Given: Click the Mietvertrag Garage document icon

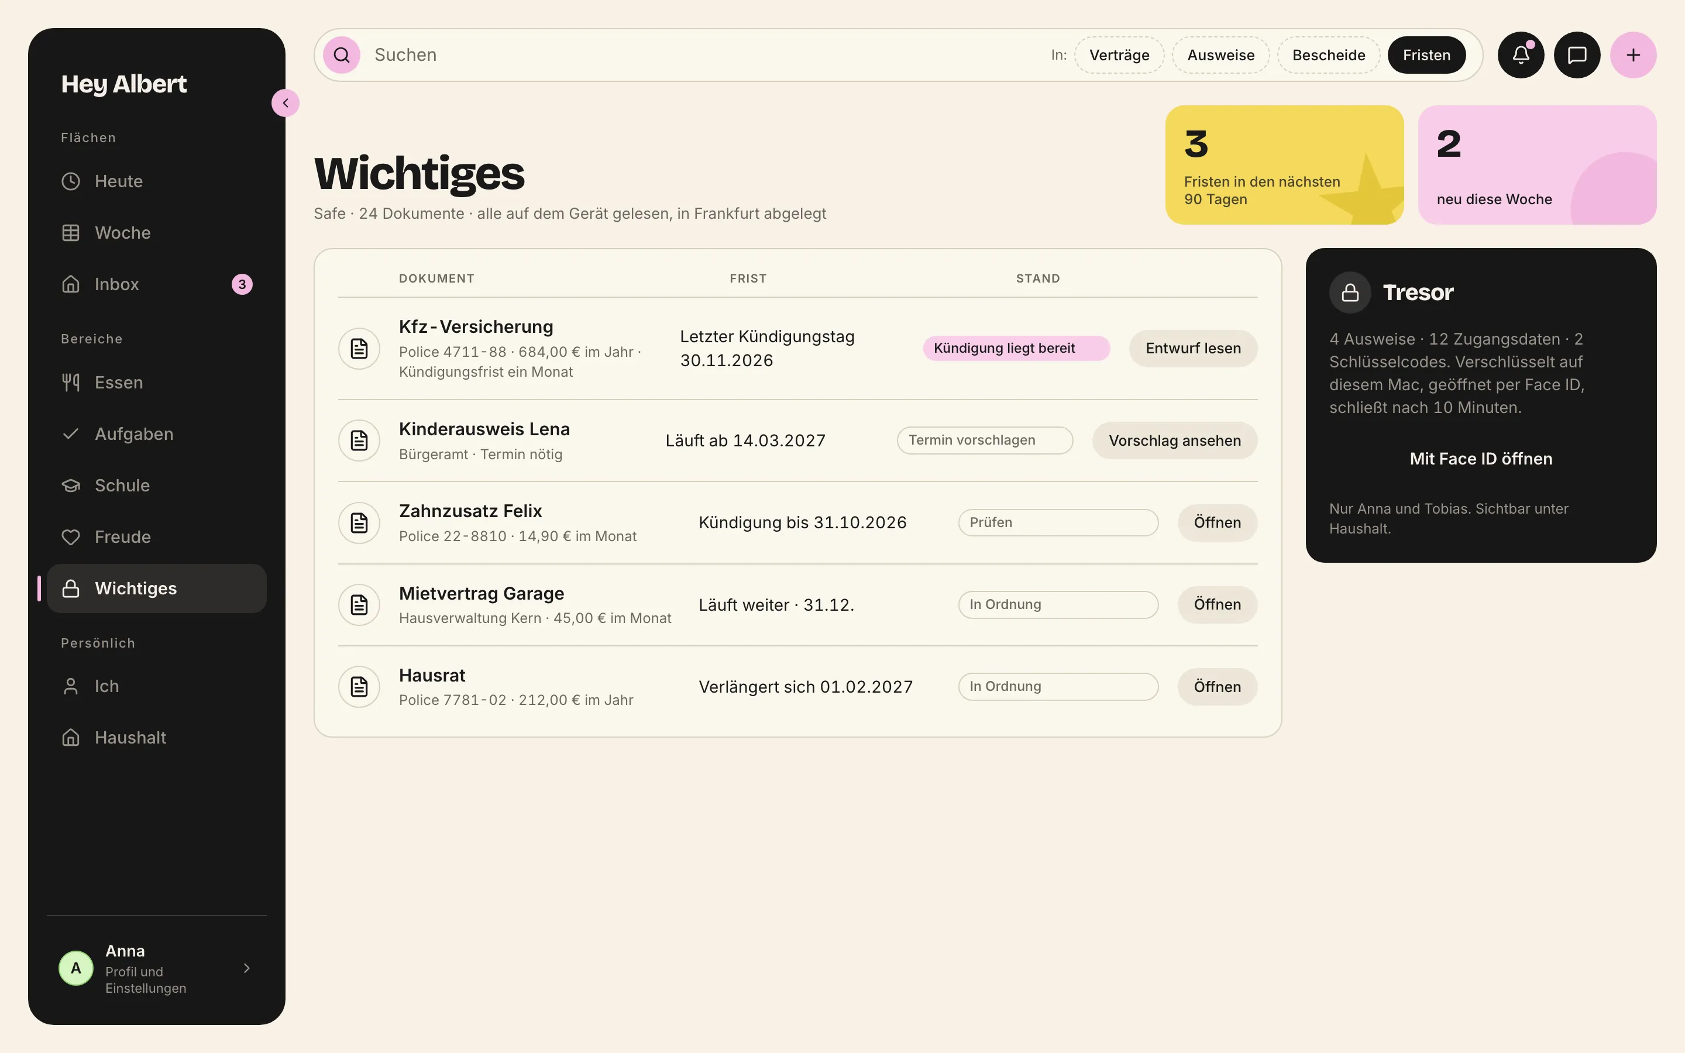Looking at the screenshot, I should click(359, 604).
